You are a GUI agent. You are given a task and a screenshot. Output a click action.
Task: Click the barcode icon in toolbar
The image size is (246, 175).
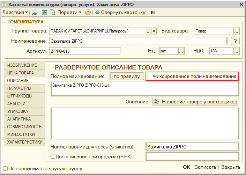[153, 13]
